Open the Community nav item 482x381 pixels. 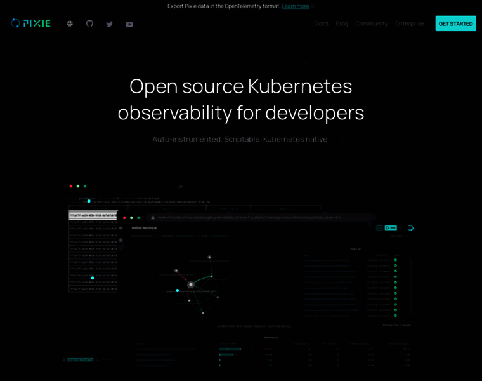372,23
